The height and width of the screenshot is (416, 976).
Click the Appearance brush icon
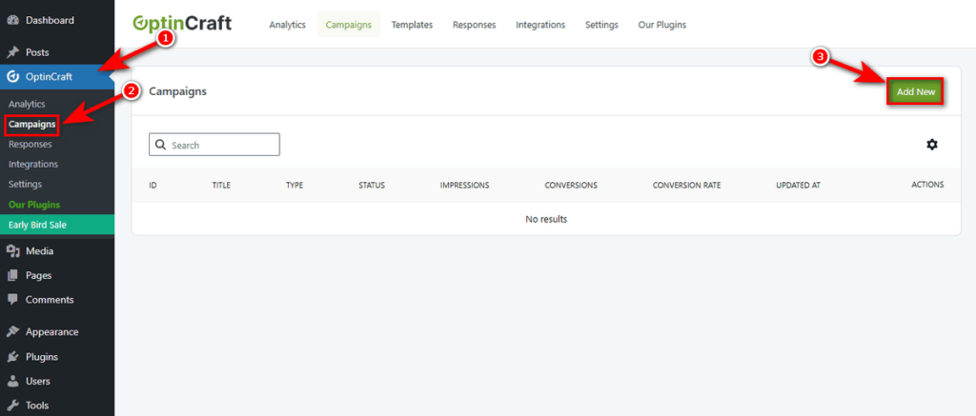click(12, 332)
